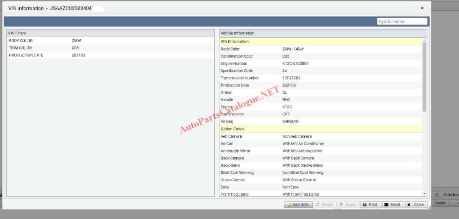
Task: Select the Front Fog Lamp row
Action: pos(321,194)
